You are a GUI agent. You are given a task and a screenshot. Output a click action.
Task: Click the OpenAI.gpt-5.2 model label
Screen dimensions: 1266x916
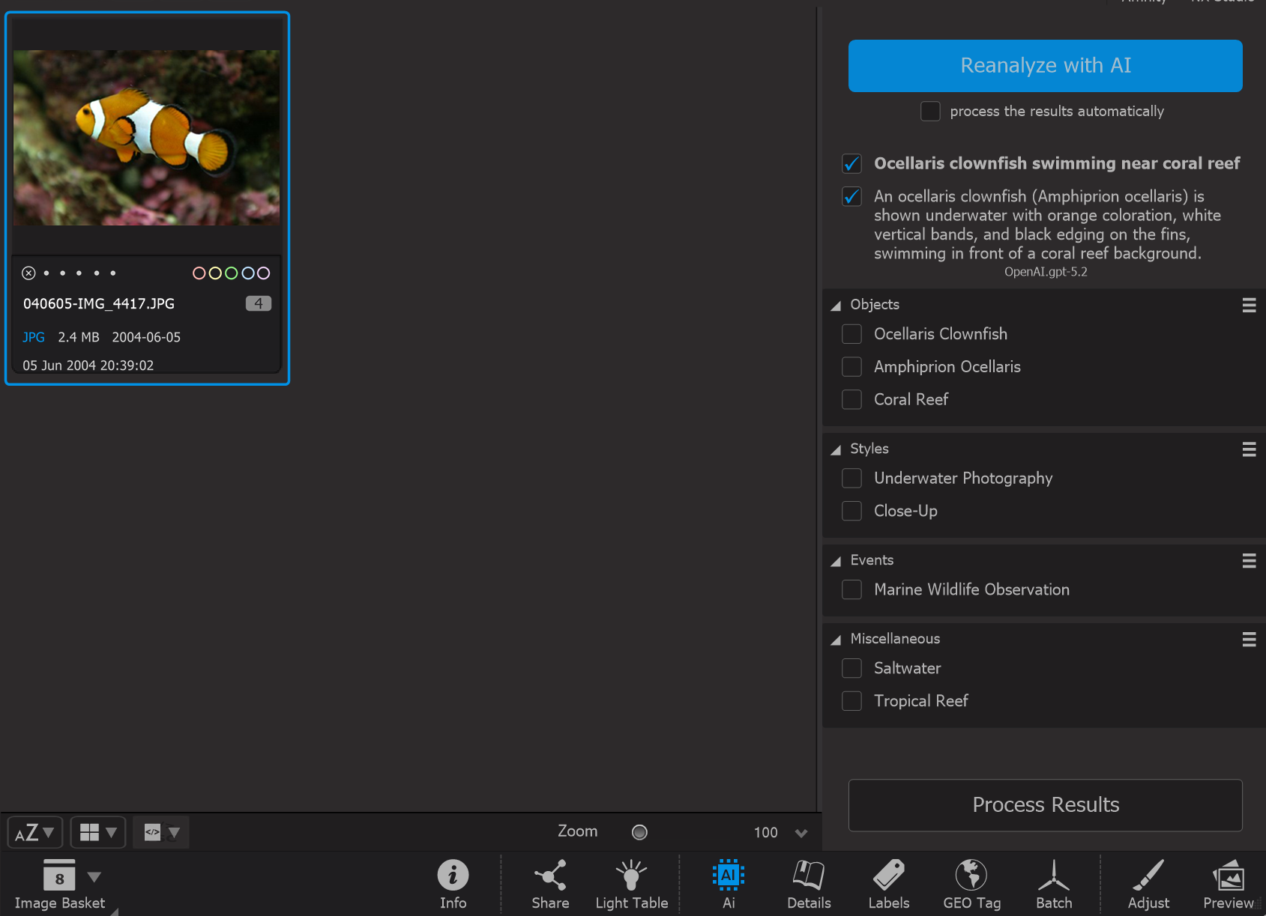click(x=1046, y=272)
